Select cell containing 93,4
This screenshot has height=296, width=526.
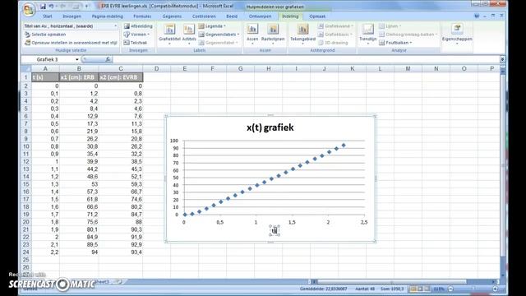pos(121,252)
